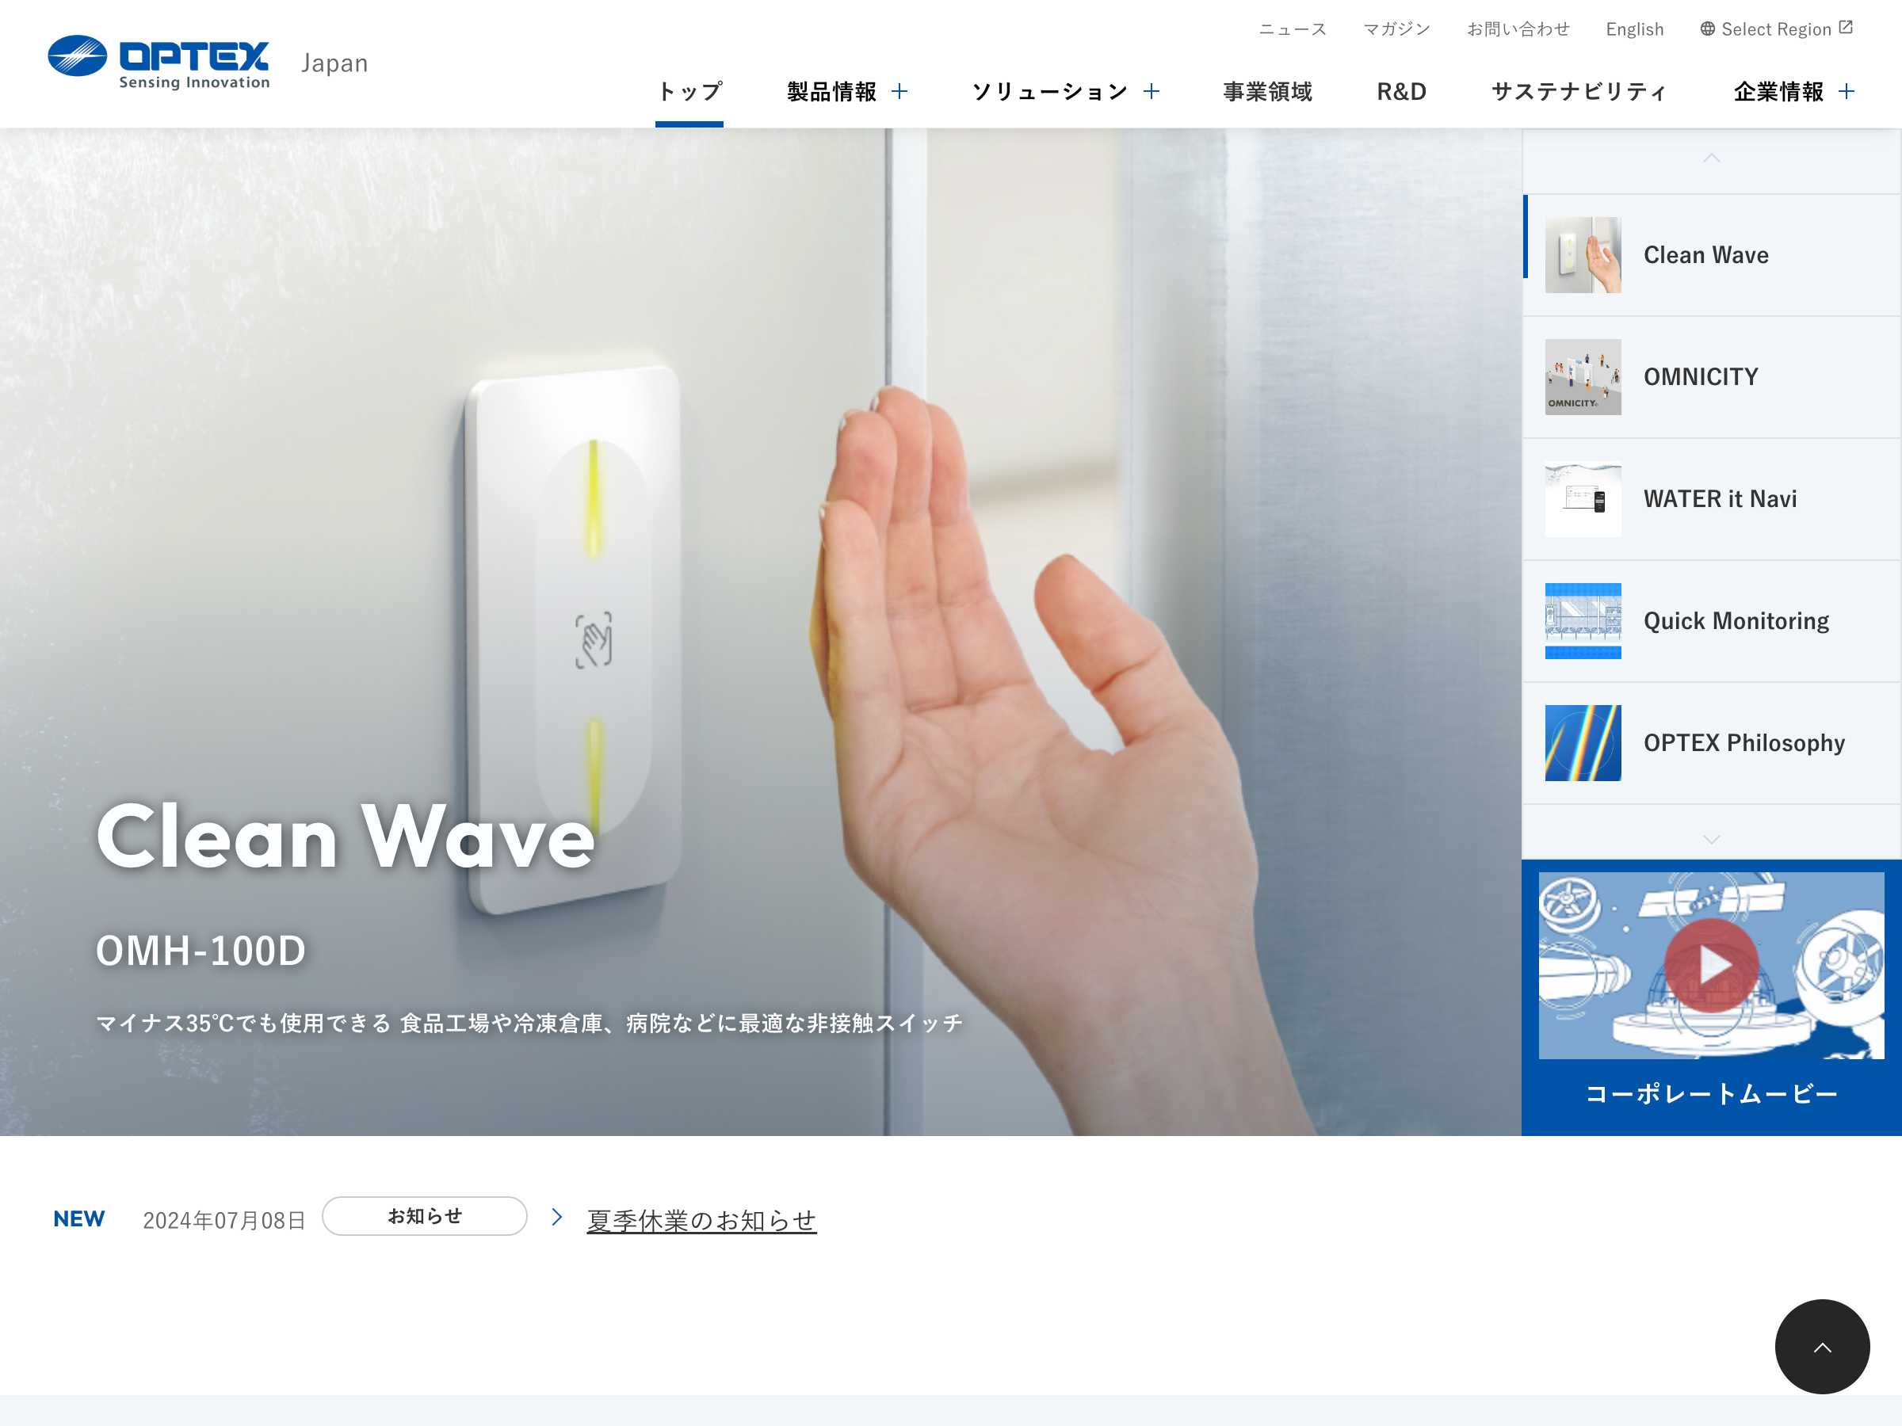The image size is (1902, 1426).
Task: Click the back-to-top round arrow button
Action: click(x=1822, y=1347)
